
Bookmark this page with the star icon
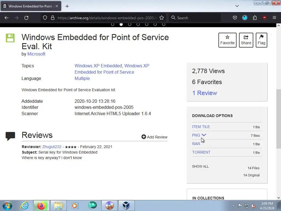point(162,18)
